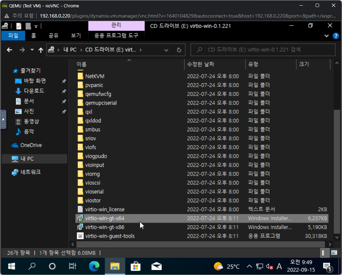The image size is (342, 275).
Task: Click the New folder quick access icon
Action: point(28,26)
